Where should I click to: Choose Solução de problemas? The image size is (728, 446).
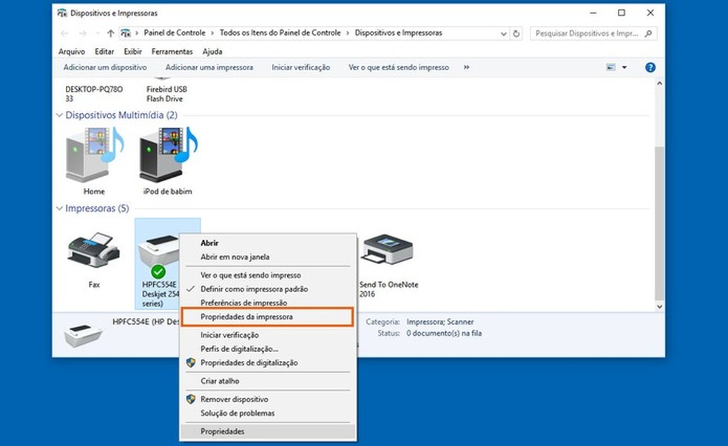coord(268,413)
